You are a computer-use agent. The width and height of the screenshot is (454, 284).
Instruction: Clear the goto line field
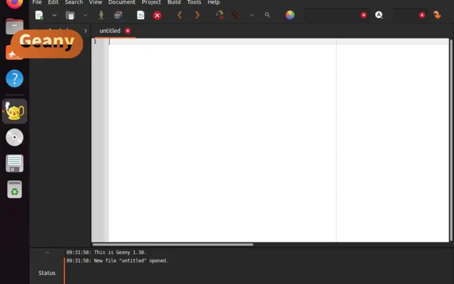[x=422, y=15]
